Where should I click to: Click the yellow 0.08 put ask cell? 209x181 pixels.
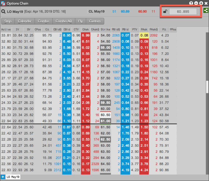[x=144, y=35]
